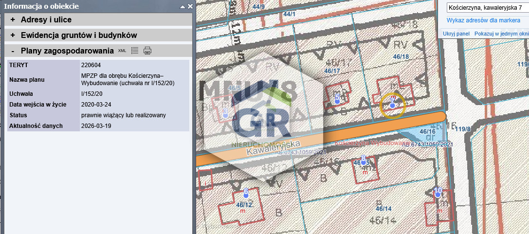
Task: Select address point 7 on the map
Action: (x=392, y=105)
